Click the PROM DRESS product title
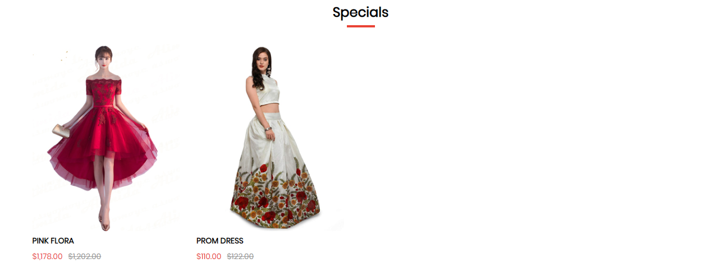This screenshot has width=705, height=277. click(220, 241)
